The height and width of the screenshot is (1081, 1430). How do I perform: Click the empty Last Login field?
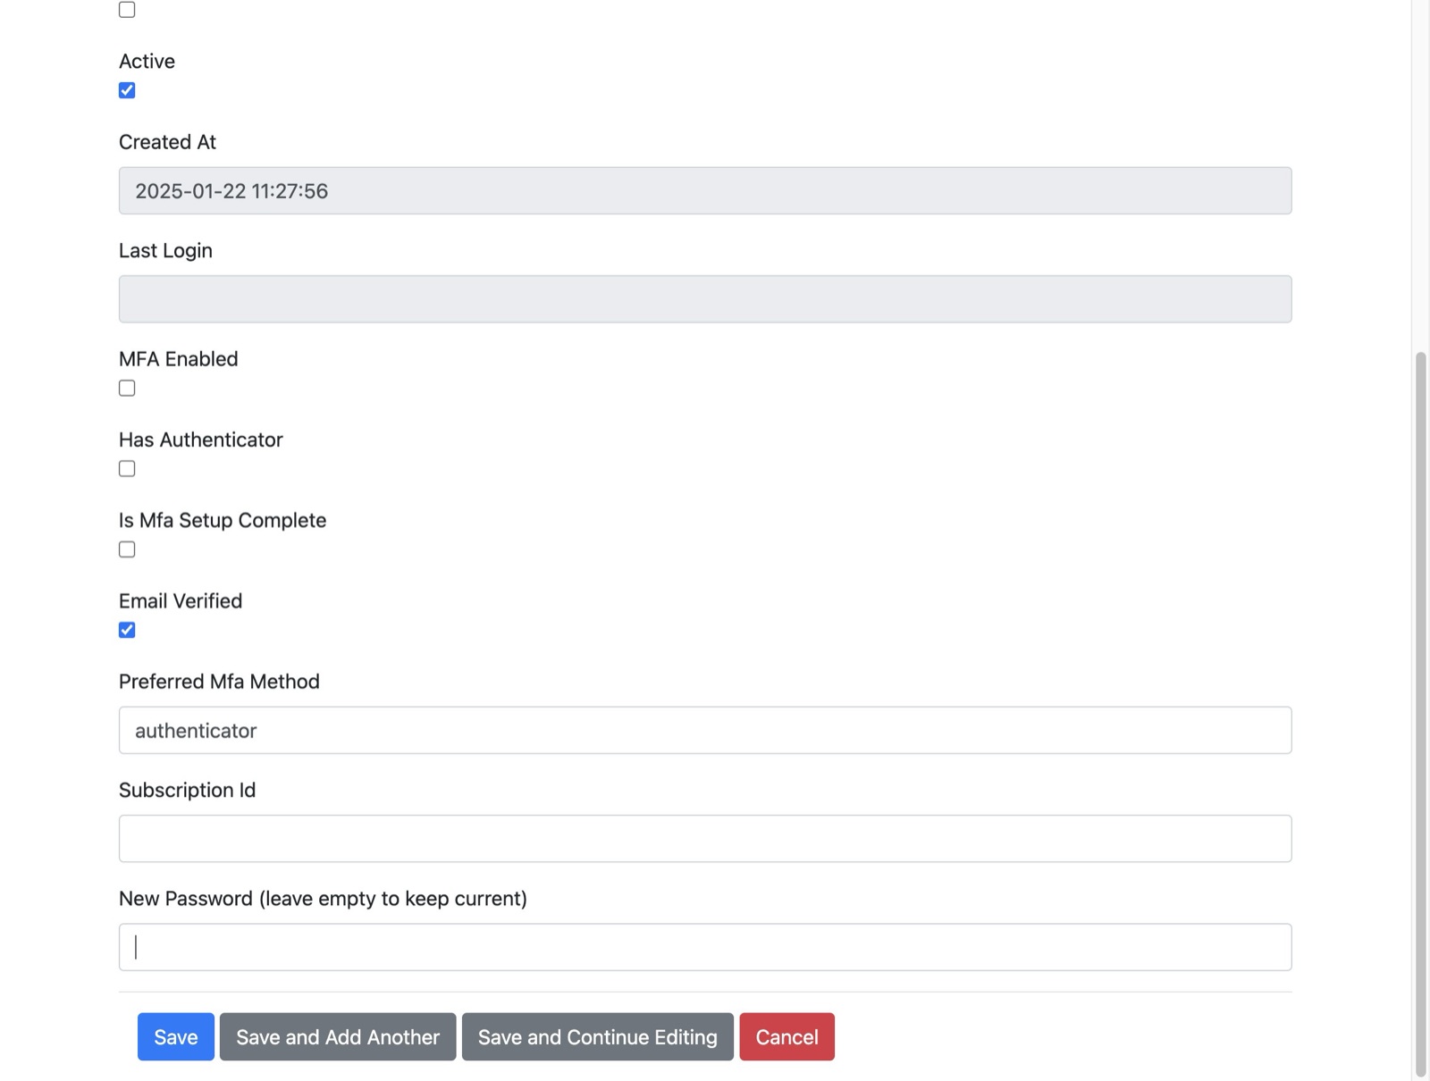705,298
